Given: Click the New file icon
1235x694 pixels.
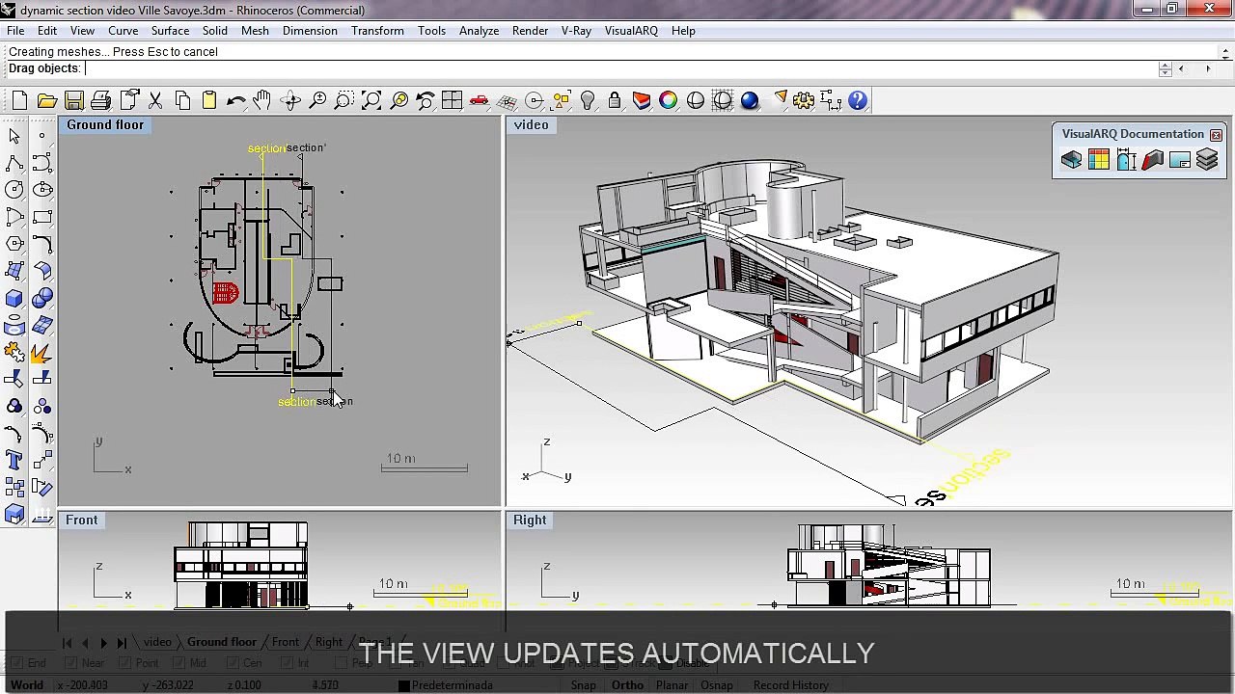Looking at the screenshot, I should [19, 100].
